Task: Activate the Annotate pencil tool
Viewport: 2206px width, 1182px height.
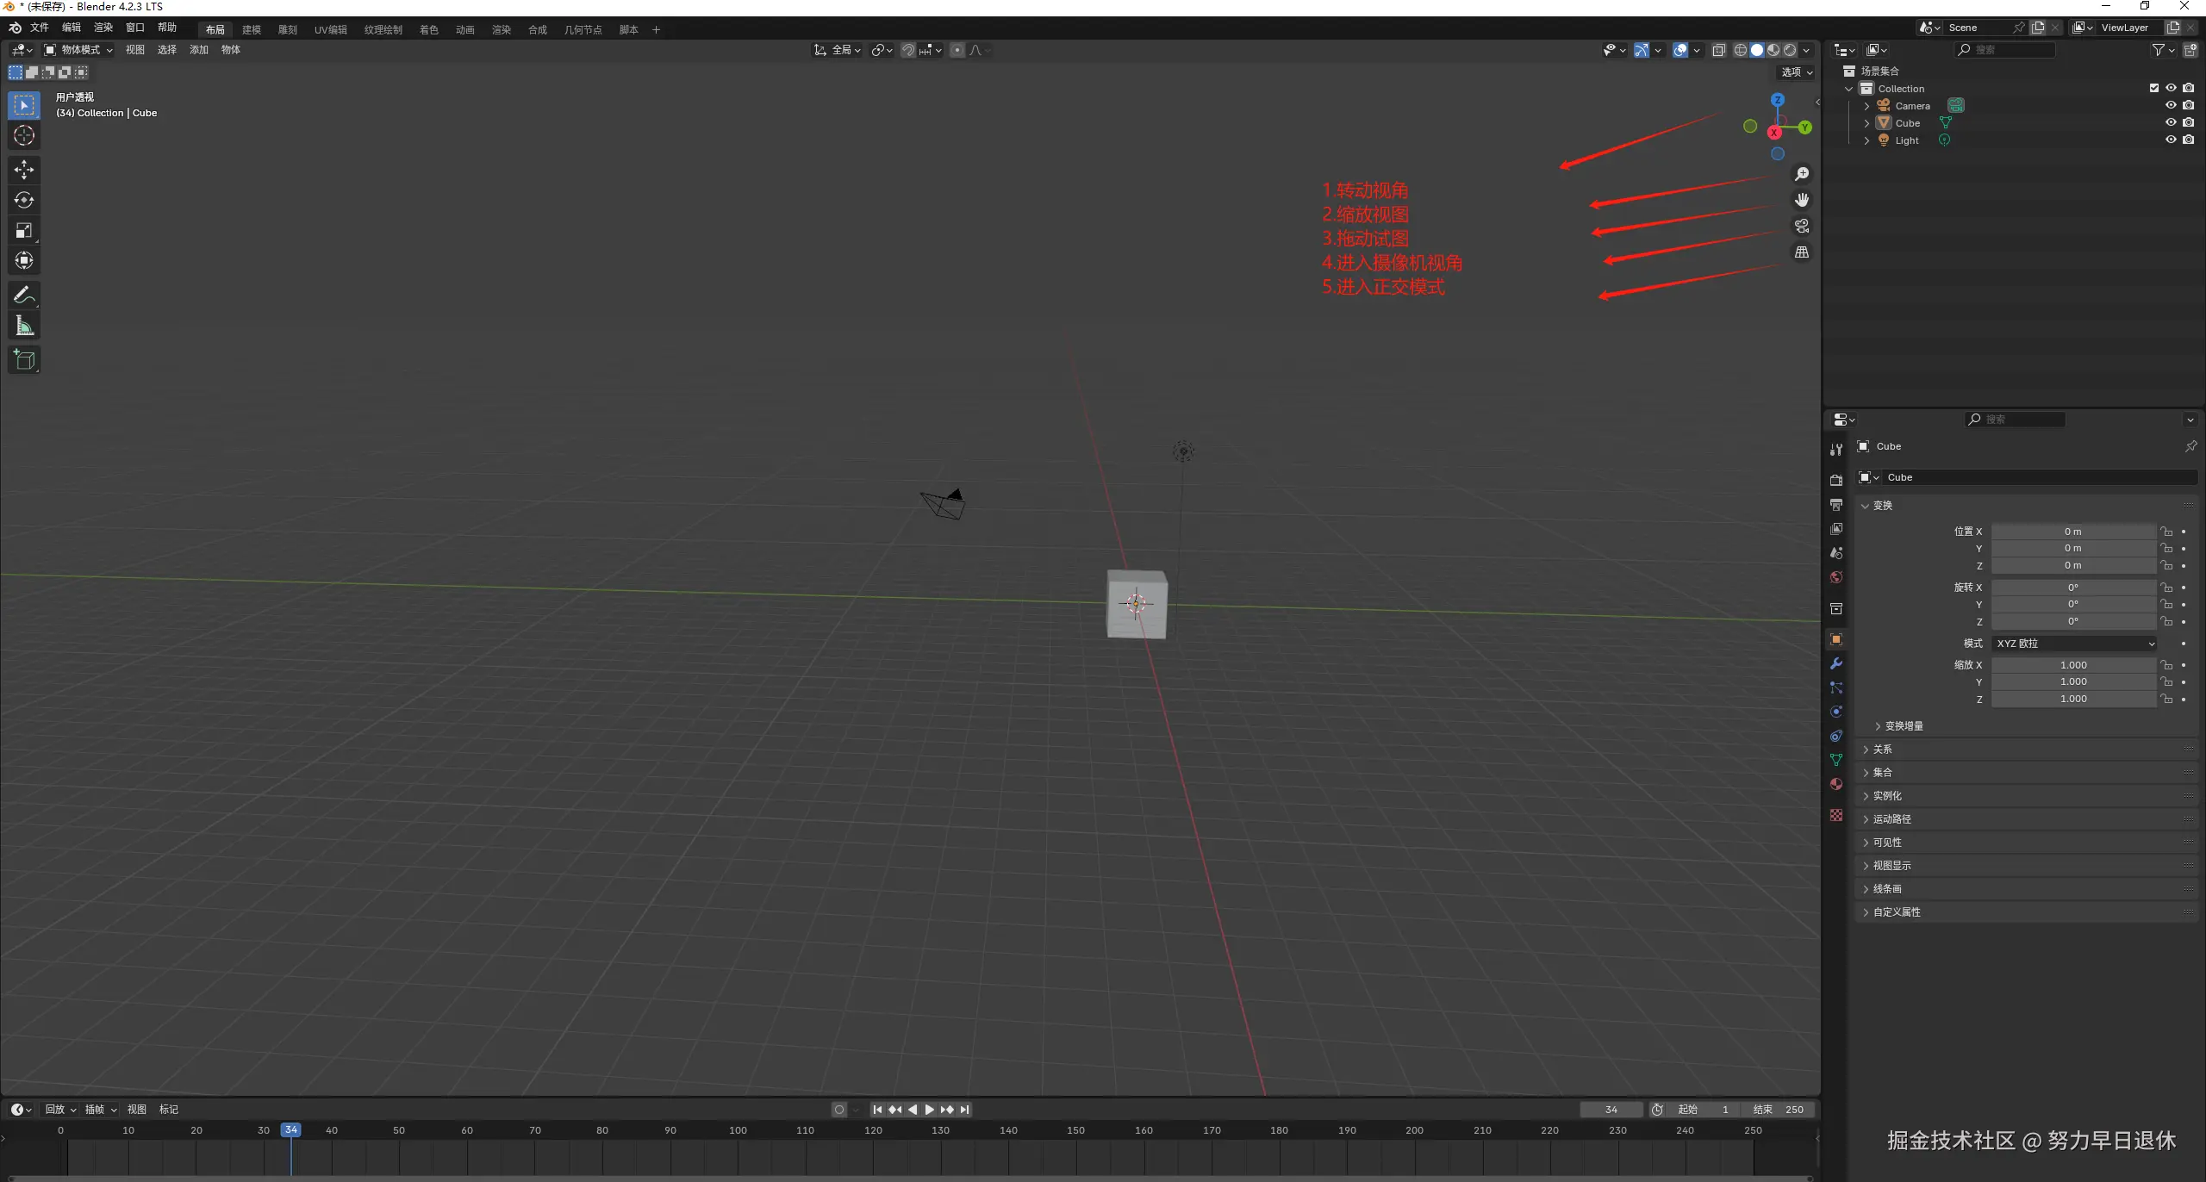Action: click(x=24, y=295)
